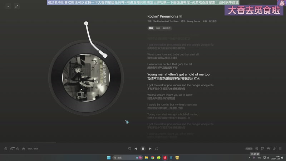Open comments icon with 999+ badge
The height and width of the screenshot is (161, 286).
(x=12, y=148)
